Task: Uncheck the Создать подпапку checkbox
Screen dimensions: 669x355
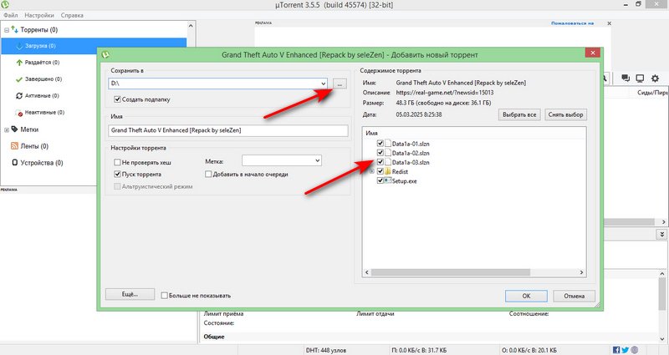Action: (118, 99)
